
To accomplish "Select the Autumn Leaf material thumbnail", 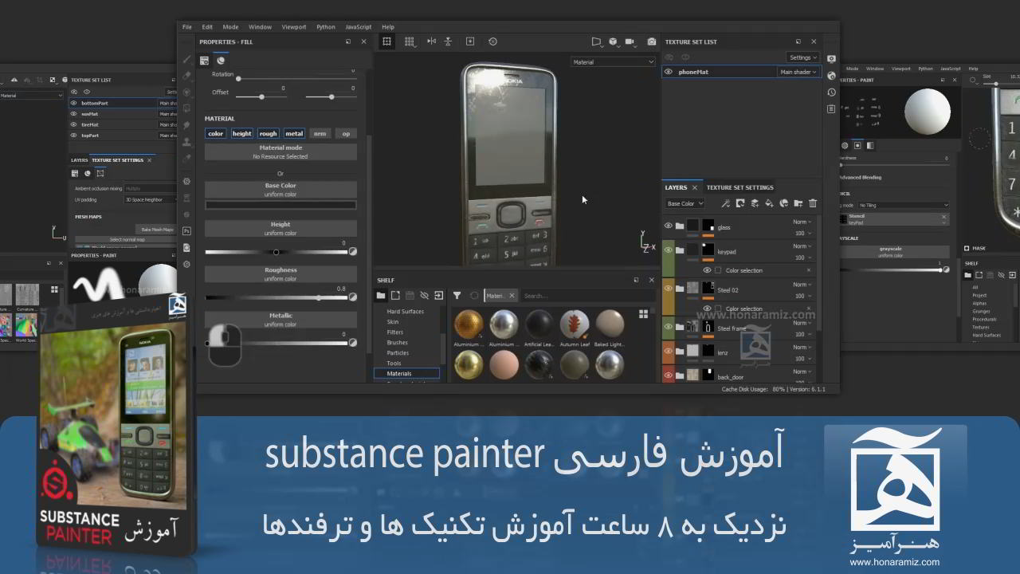I will 575,328.
